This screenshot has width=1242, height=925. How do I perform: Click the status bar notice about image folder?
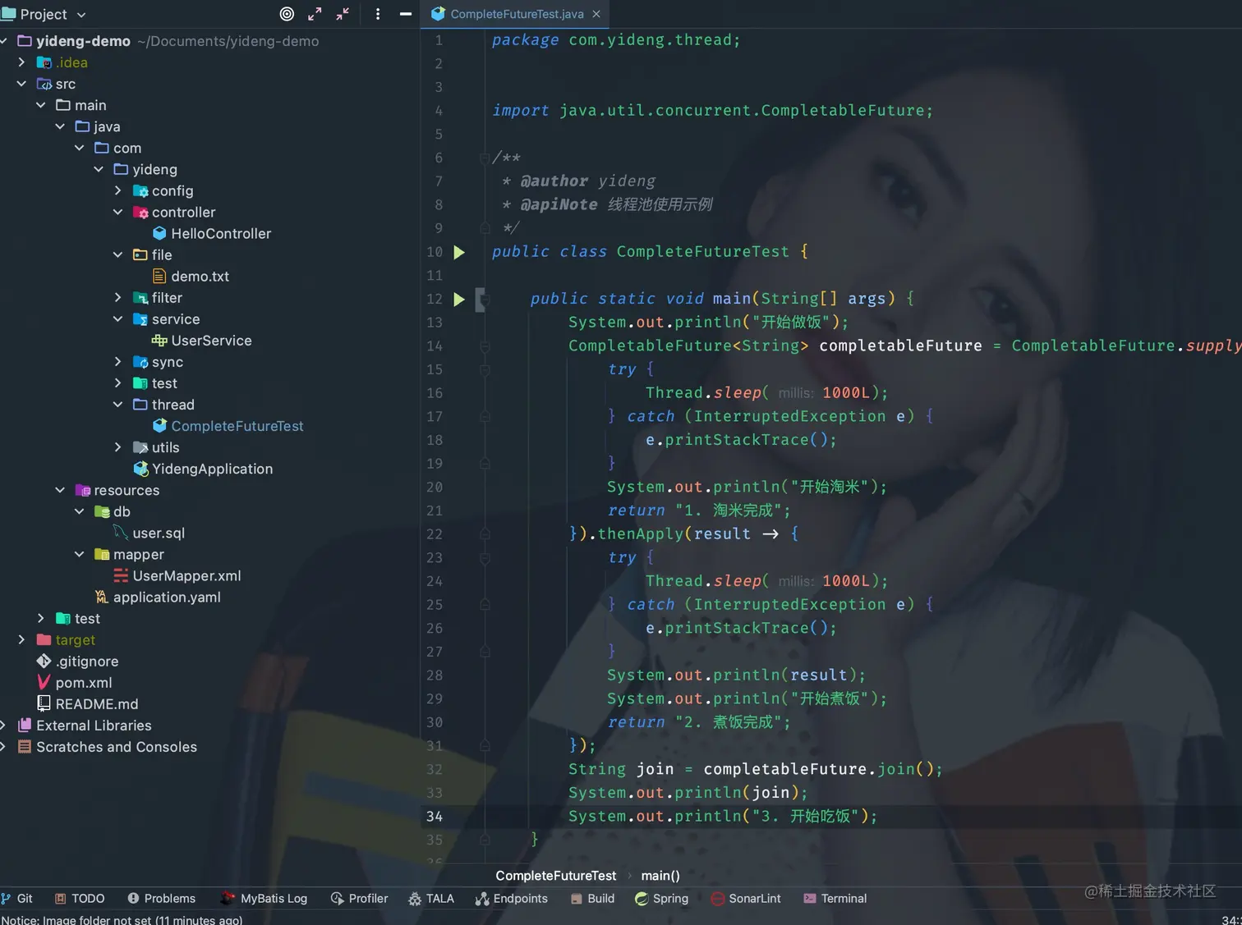[x=122, y=919]
